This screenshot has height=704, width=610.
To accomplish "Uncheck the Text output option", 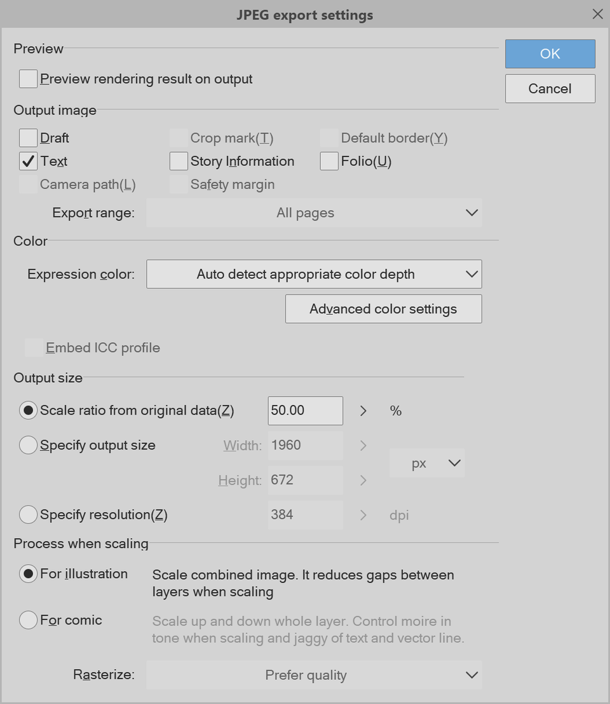I will tap(28, 161).
